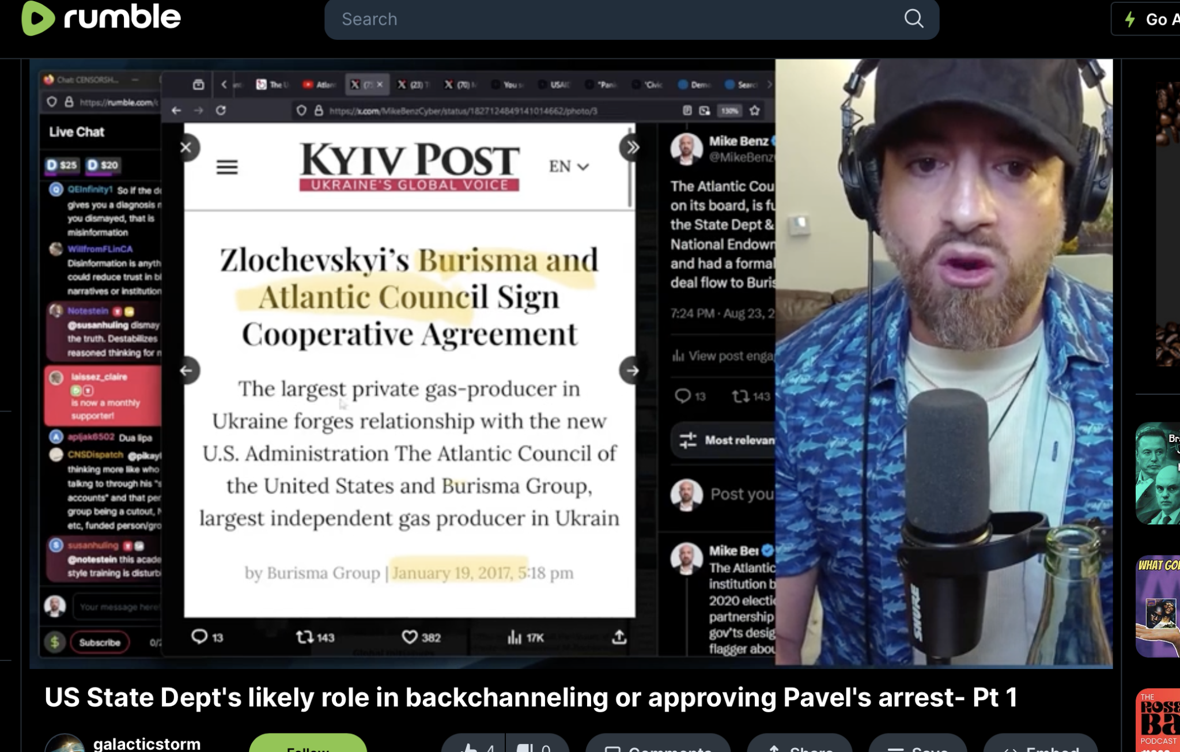In the video, close the photo viewer with X

pyautogui.click(x=186, y=148)
